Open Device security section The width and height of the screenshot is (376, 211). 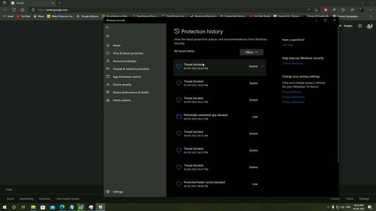point(122,84)
